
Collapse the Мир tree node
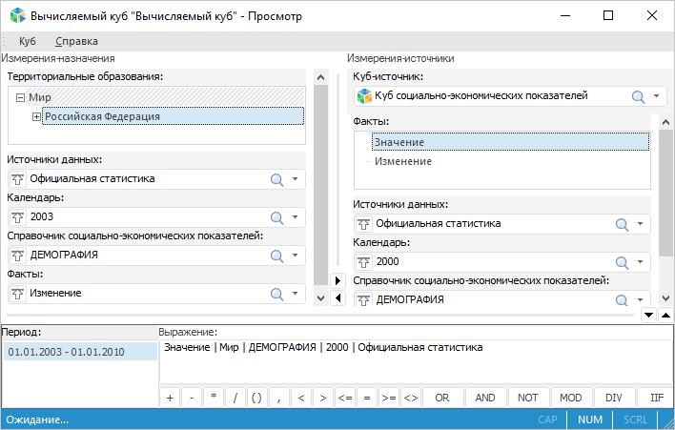21,97
